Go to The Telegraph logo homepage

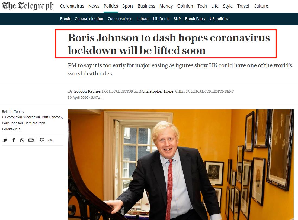pos(28,6)
